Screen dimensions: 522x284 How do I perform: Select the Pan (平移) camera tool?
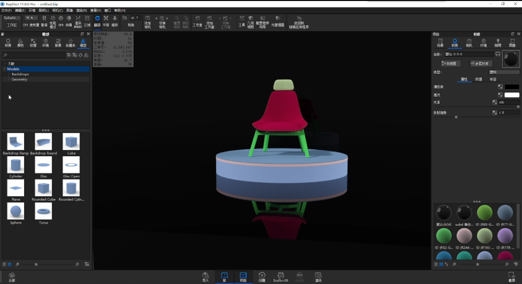tap(106, 21)
